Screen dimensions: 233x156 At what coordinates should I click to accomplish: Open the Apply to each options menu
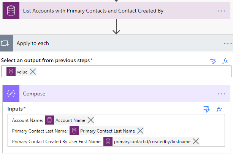point(227,43)
